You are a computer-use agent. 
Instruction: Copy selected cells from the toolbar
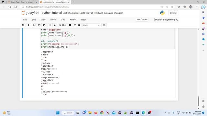tap(39, 25)
